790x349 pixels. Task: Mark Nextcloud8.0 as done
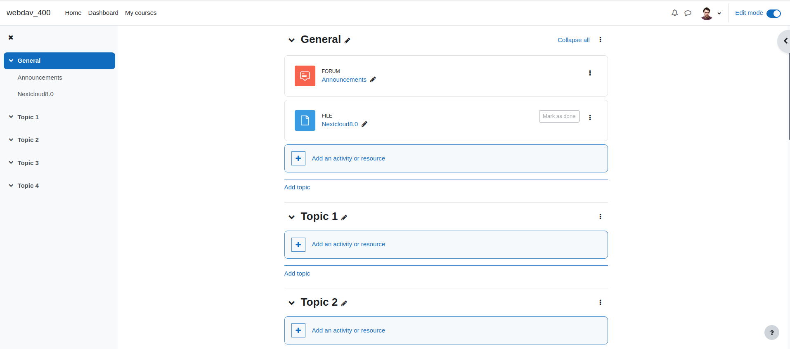[559, 116]
